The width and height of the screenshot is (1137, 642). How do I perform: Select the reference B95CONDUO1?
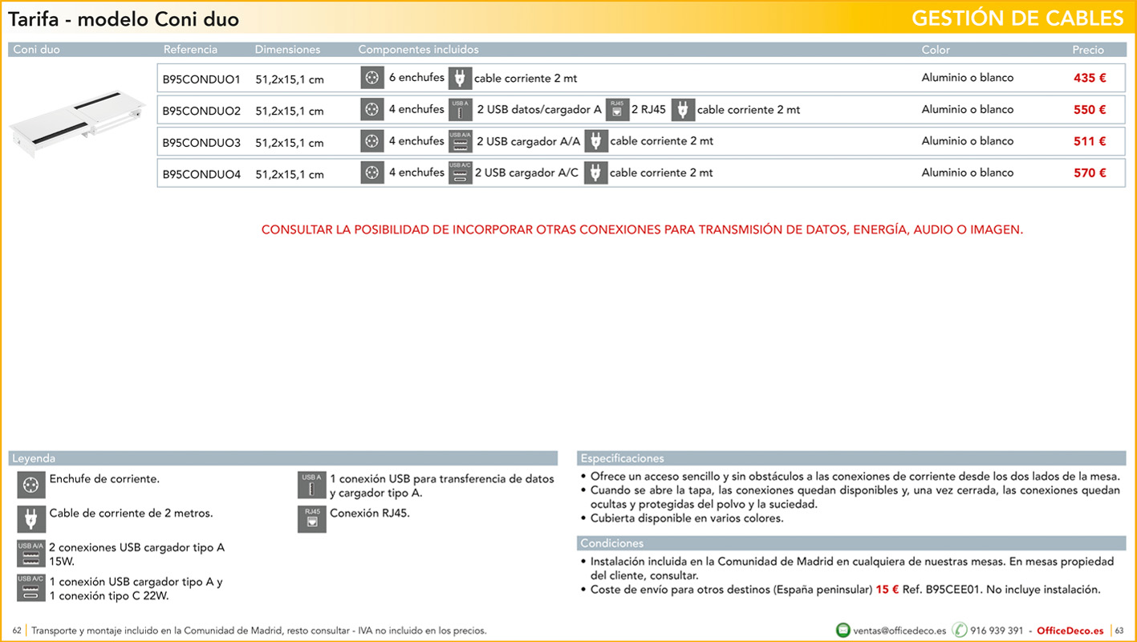[201, 79]
